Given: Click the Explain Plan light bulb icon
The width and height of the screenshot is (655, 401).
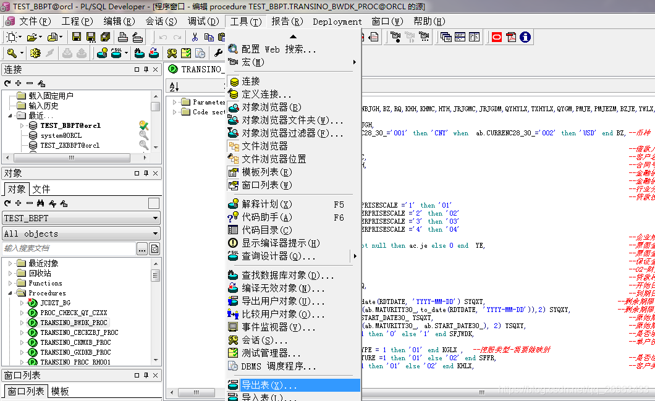Looking at the screenshot, I should [x=102, y=53].
